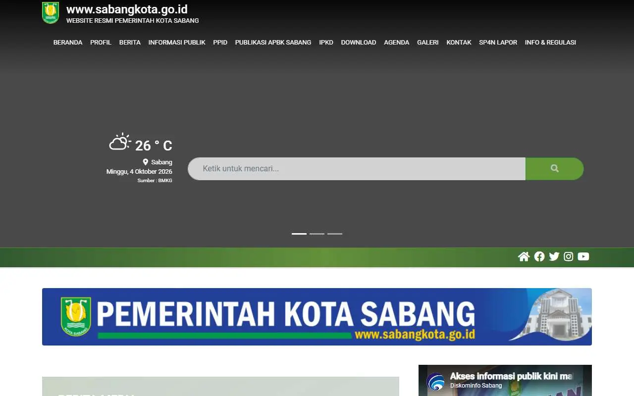Open the BERANDA menu item
The height and width of the screenshot is (396, 634).
coord(68,43)
